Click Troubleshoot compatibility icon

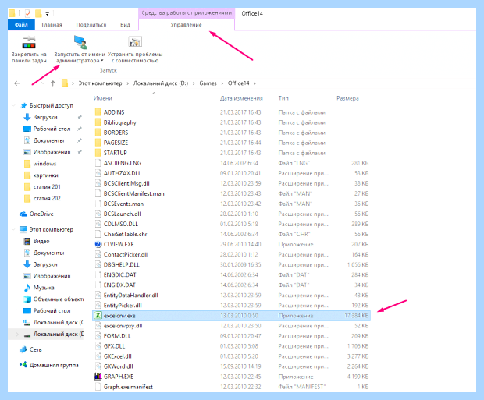(x=135, y=42)
